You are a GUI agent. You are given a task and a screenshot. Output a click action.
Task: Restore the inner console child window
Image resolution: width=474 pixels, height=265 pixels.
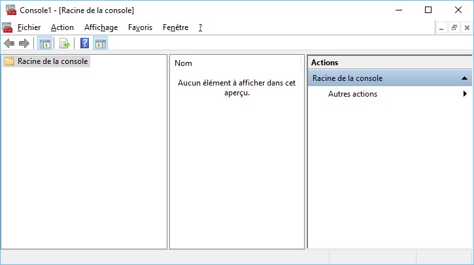[x=454, y=28]
